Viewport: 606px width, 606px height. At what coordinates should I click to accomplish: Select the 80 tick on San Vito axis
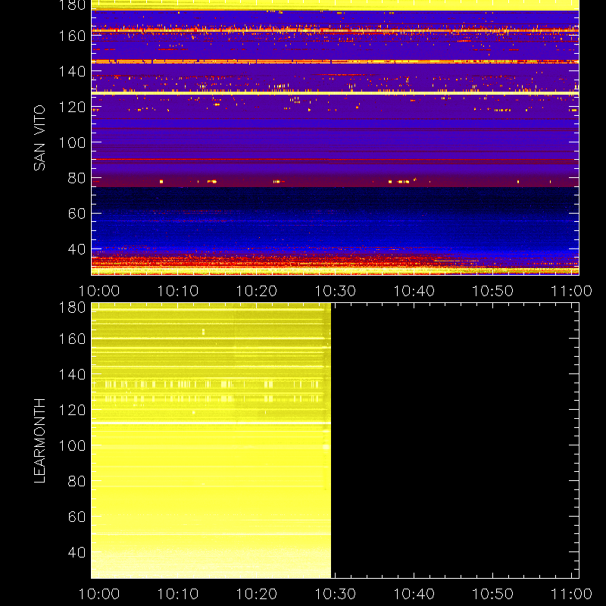tap(77, 178)
